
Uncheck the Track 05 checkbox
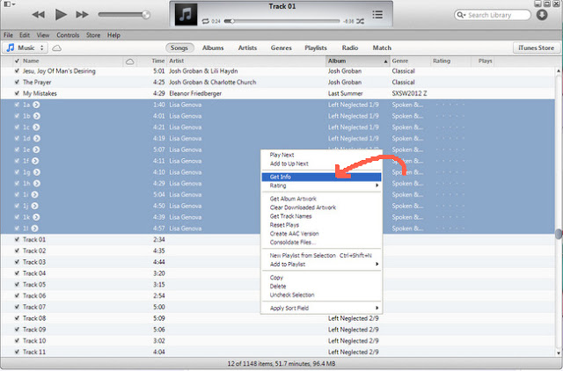17,285
